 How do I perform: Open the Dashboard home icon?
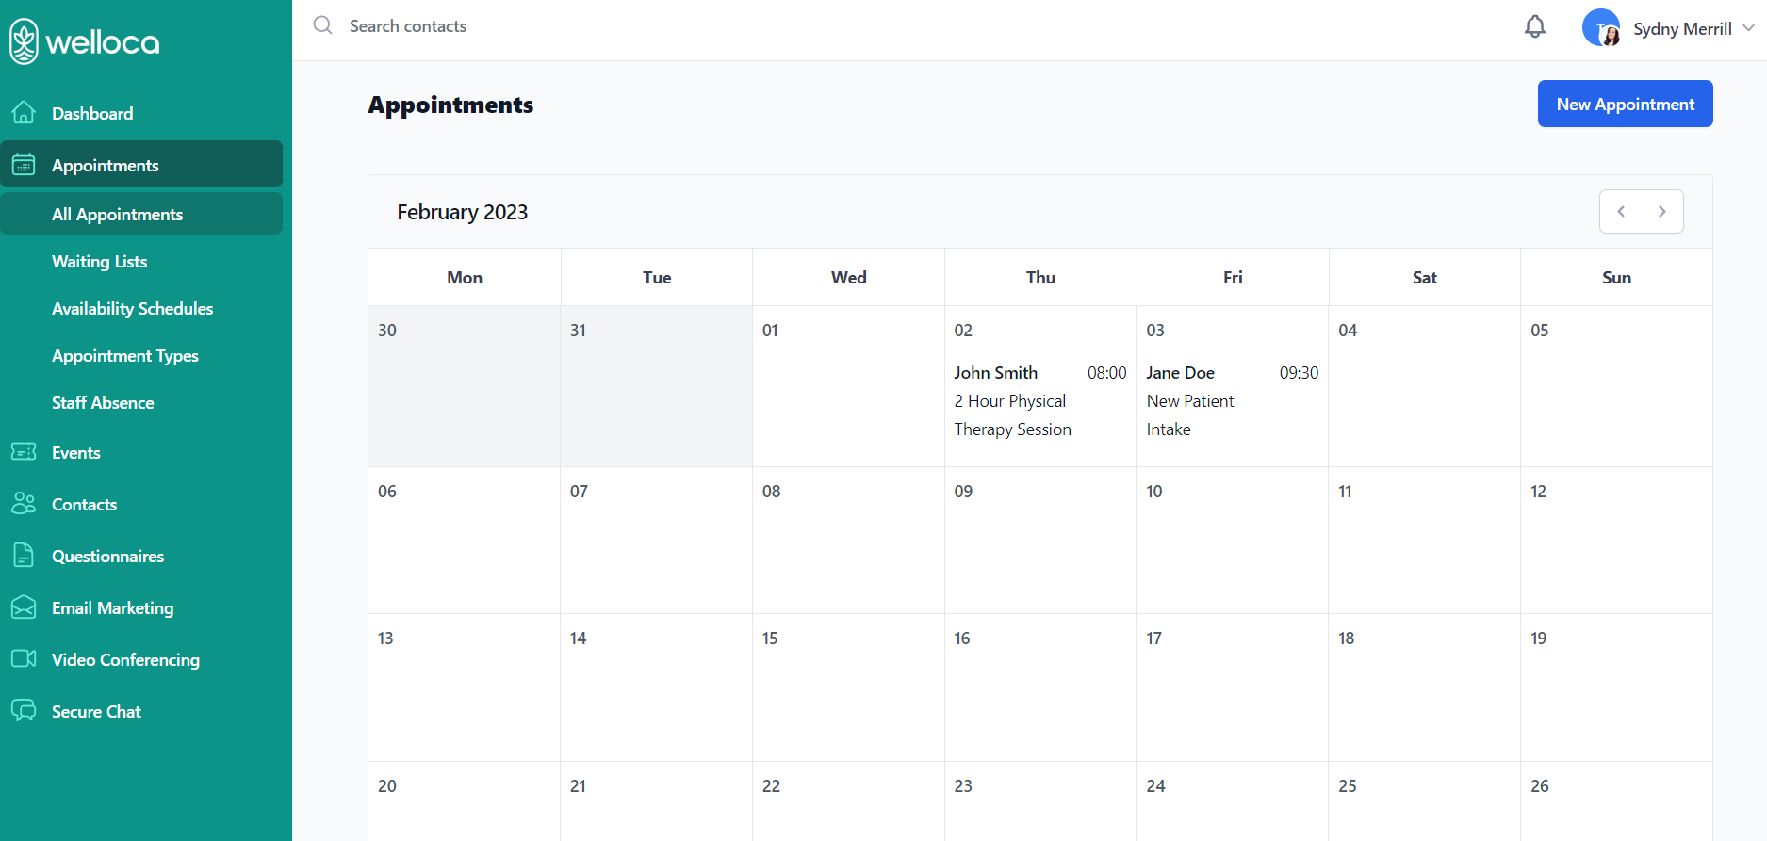[x=24, y=113]
